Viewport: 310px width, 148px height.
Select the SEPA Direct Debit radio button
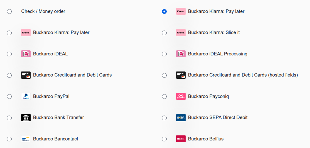pos(164,118)
